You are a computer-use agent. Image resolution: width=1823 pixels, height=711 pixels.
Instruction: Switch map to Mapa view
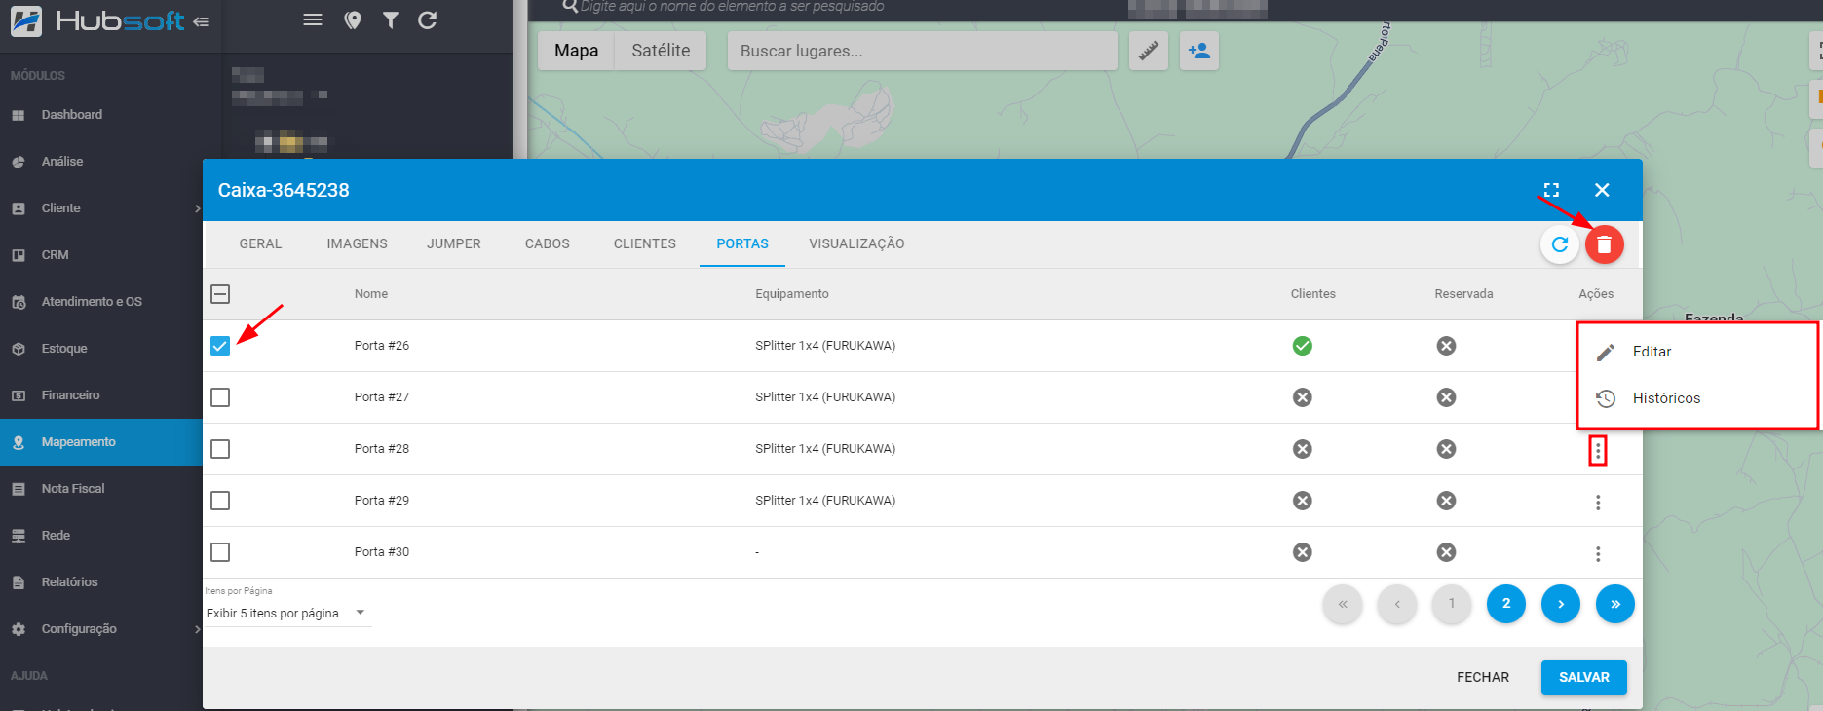(577, 51)
